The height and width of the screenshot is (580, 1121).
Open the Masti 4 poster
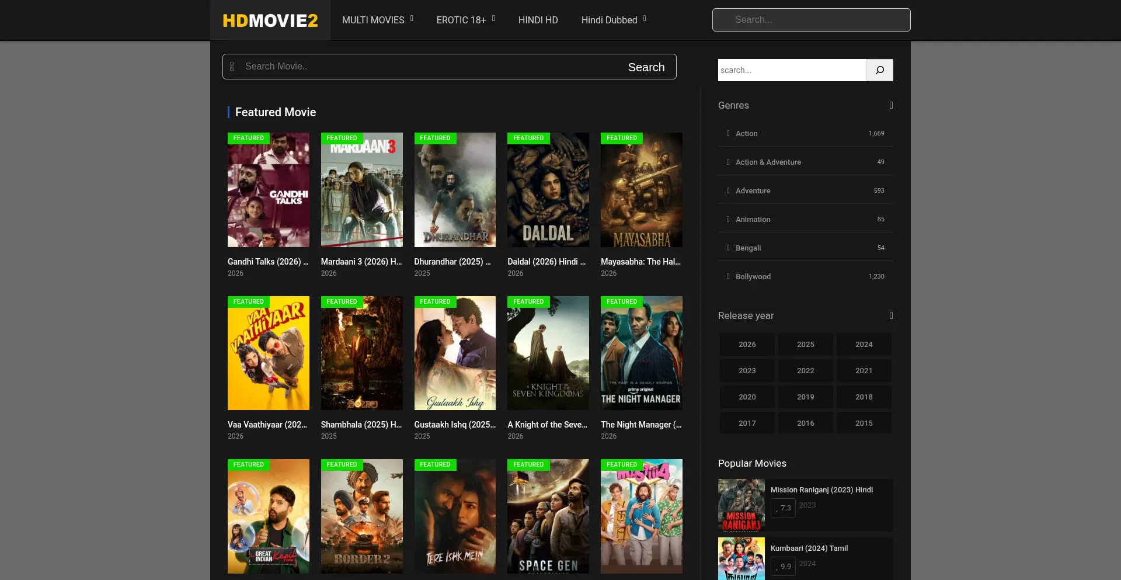642,516
